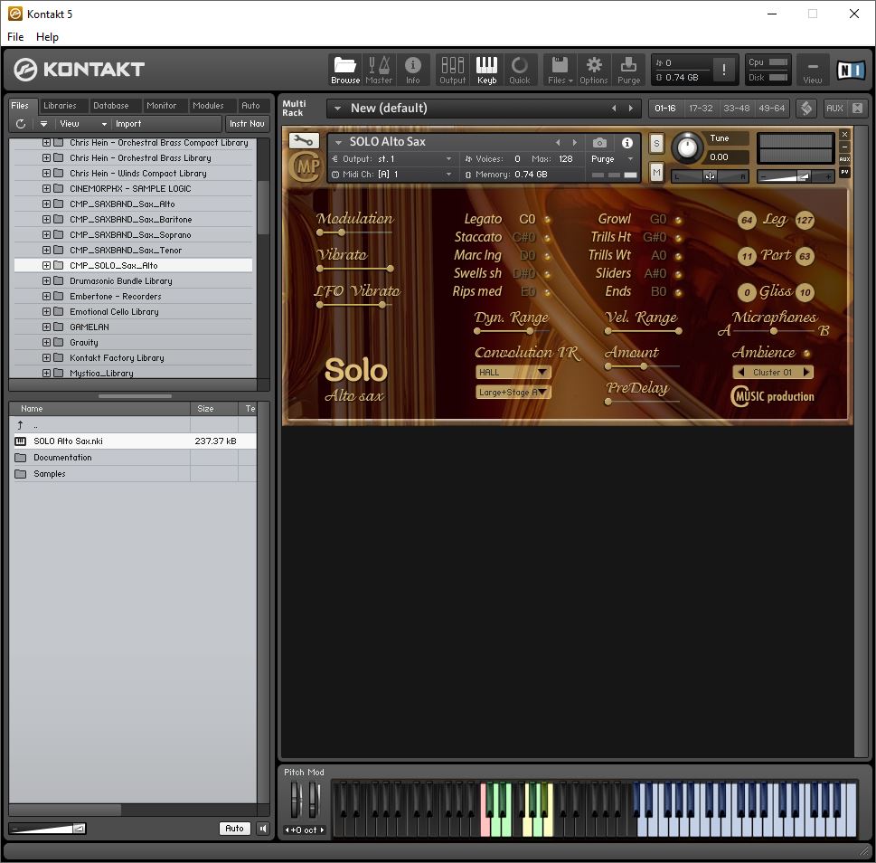Open the Large+Stage IR dropdown
The width and height of the screenshot is (876, 863).
(513, 393)
